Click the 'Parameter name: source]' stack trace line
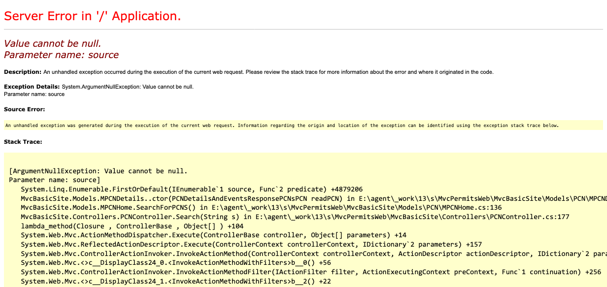 (54, 180)
